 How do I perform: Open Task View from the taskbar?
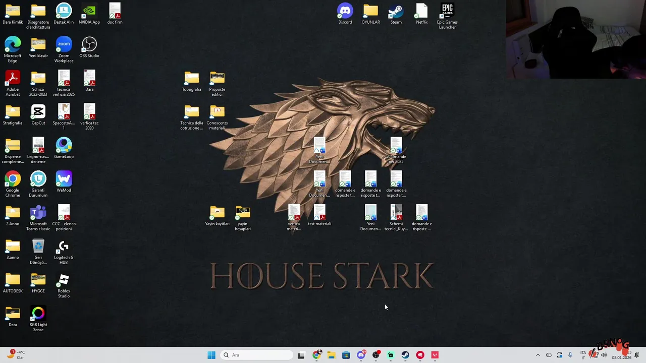[x=301, y=355]
